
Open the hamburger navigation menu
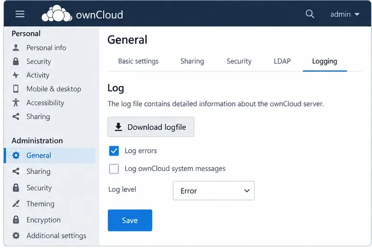pyautogui.click(x=20, y=14)
